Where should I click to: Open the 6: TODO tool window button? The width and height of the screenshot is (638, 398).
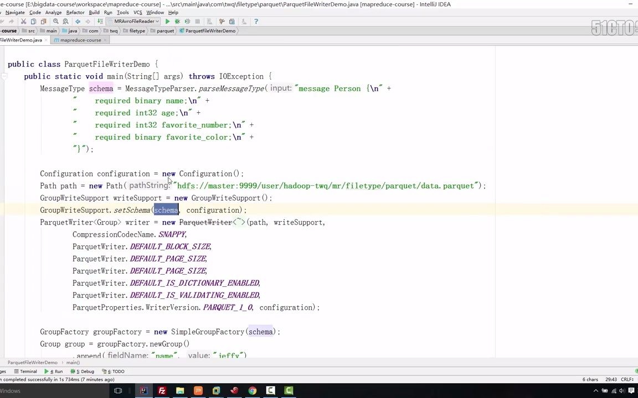(113, 371)
